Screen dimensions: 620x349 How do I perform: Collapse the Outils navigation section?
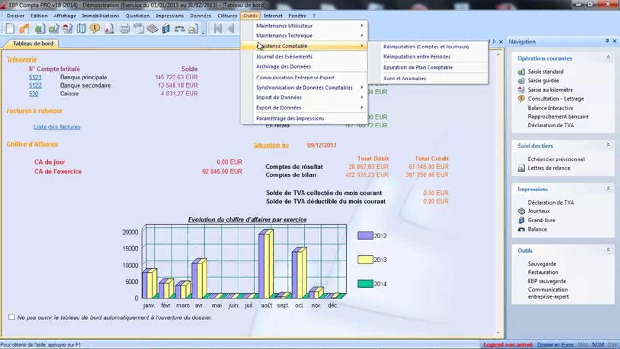(608, 250)
